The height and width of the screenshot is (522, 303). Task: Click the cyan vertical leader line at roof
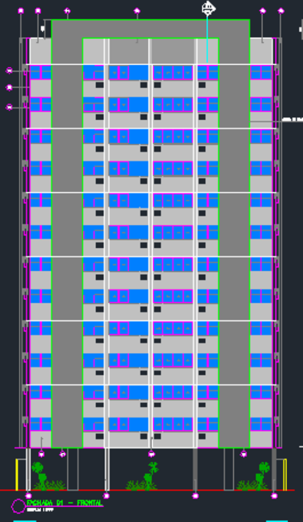[207, 39]
